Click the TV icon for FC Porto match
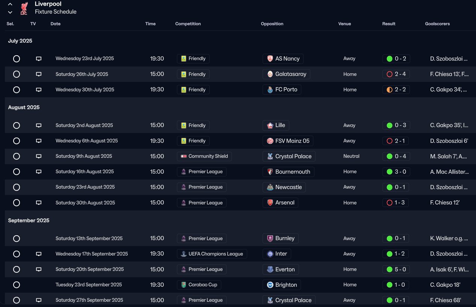Viewport: 476px width, 307px height. [x=39, y=90]
